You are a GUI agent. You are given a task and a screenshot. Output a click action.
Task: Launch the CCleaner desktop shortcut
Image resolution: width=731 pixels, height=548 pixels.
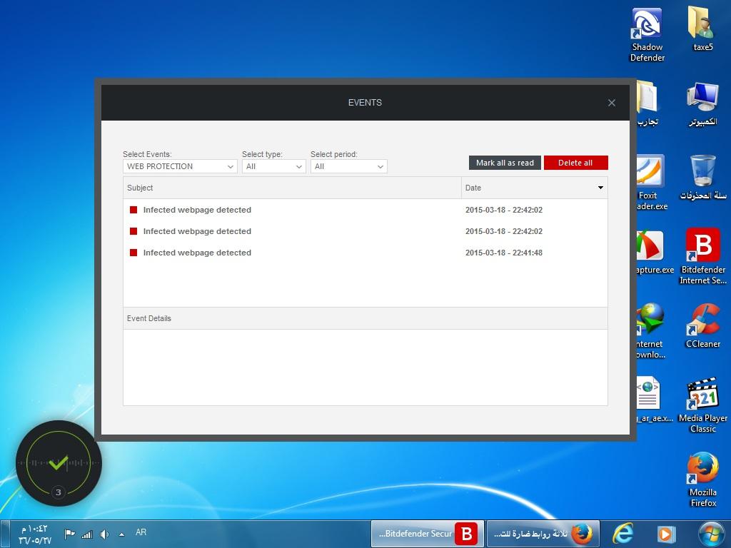[x=702, y=326]
